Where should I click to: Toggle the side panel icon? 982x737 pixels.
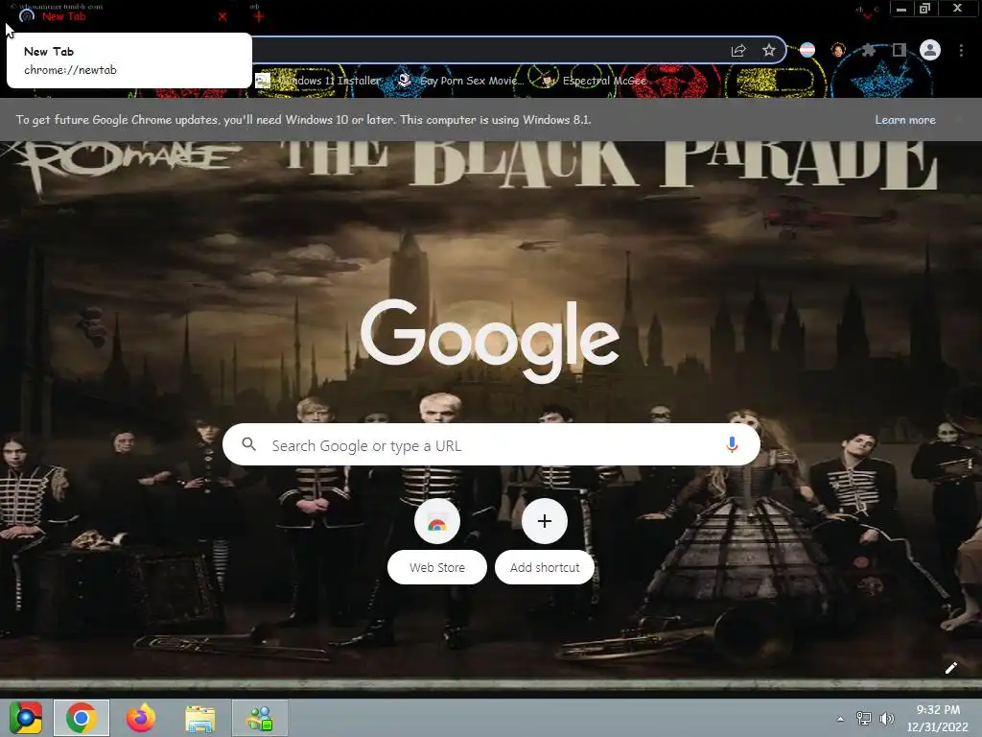[x=899, y=50]
